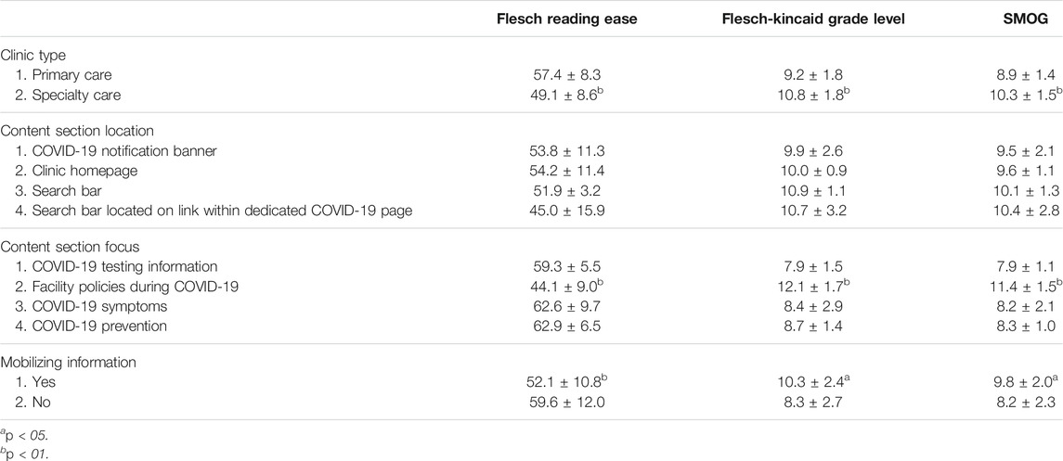Image resolution: width=1063 pixels, height=461 pixels.
Task: Click the Mobilizing information heading
Action: click(69, 362)
